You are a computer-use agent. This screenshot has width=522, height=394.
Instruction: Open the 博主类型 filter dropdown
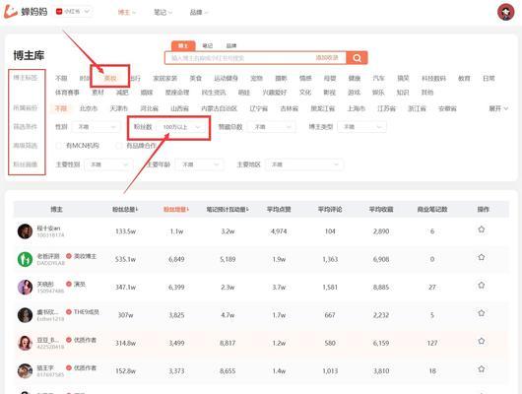pyautogui.click(x=361, y=127)
